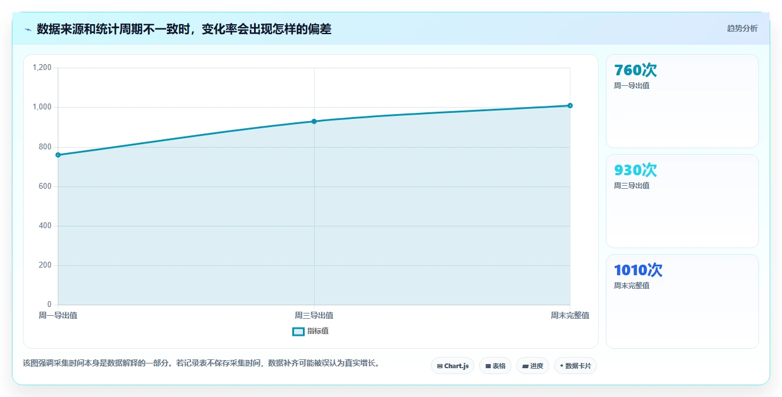Viewport: 782px width, 397px height.
Task: Click the 进度 tag pill
Action: (x=533, y=366)
